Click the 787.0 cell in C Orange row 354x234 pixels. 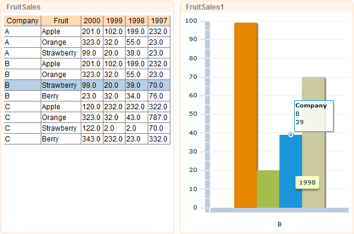(159, 118)
